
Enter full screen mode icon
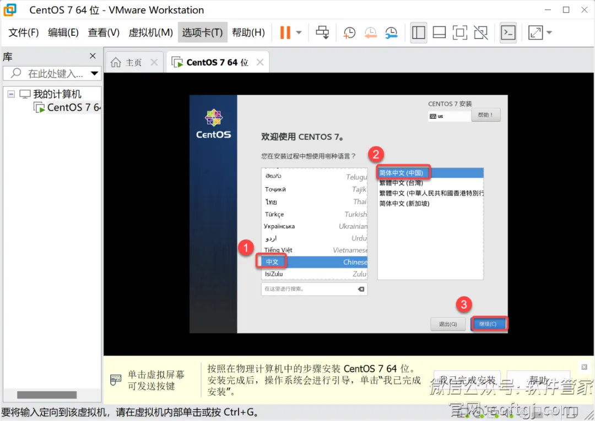pos(460,32)
